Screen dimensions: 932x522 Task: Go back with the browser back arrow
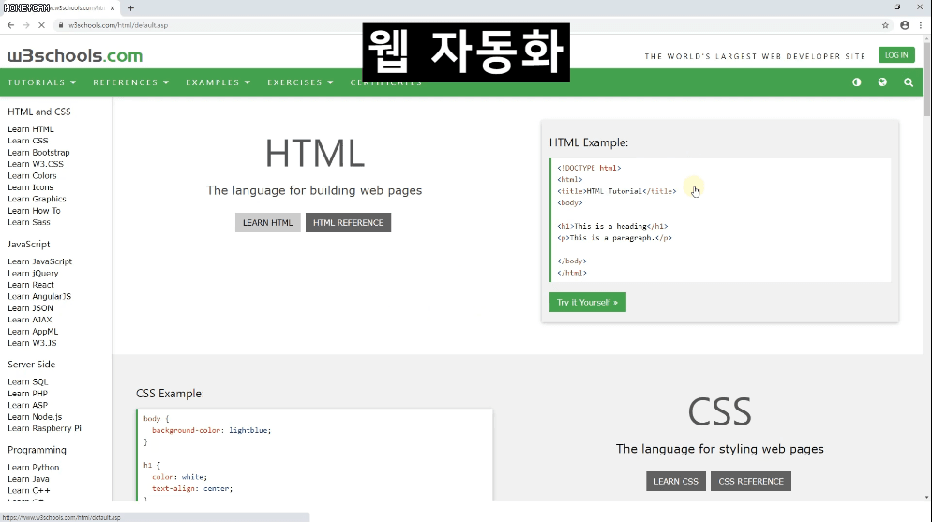tap(10, 25)
